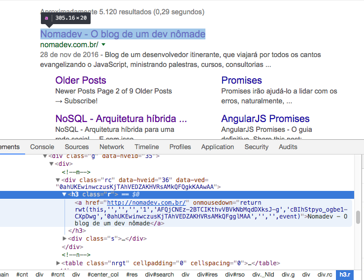Select h3.r in the breadcrumb bar

pyautogui.click(x=345, y=275)
